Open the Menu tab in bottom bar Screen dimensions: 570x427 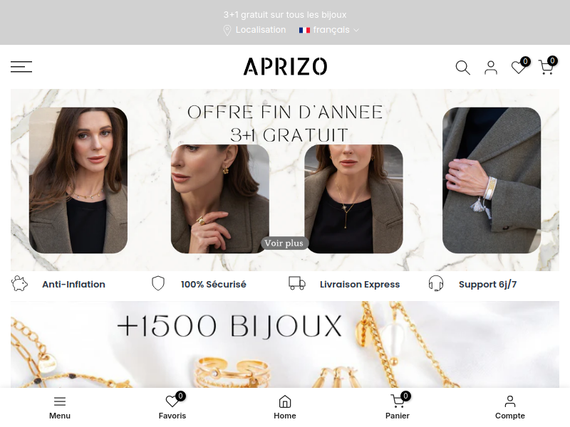60,407
